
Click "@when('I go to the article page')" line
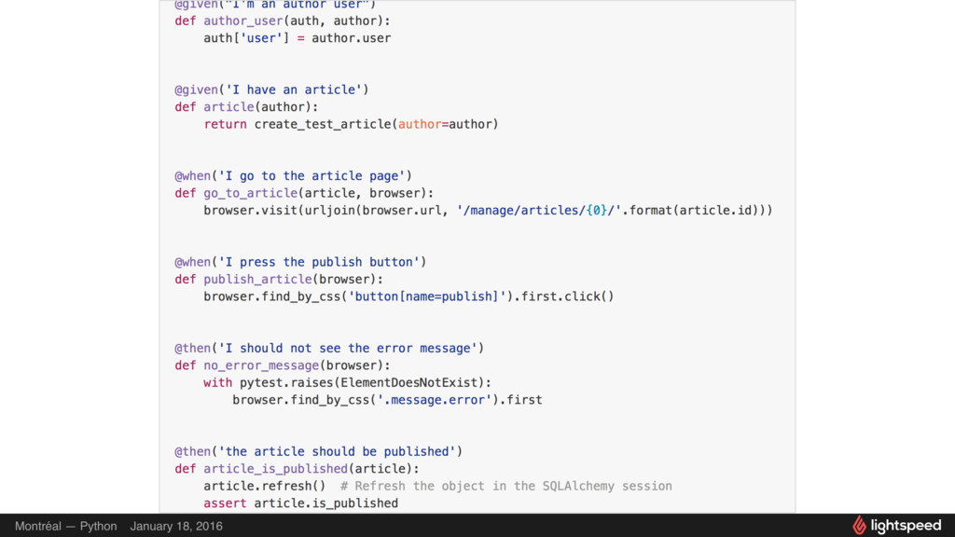click(294, 176)
